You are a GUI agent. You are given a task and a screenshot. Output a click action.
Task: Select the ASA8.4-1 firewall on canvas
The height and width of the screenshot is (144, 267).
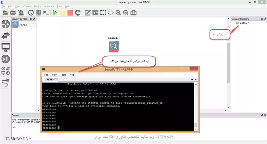(114, 47)
